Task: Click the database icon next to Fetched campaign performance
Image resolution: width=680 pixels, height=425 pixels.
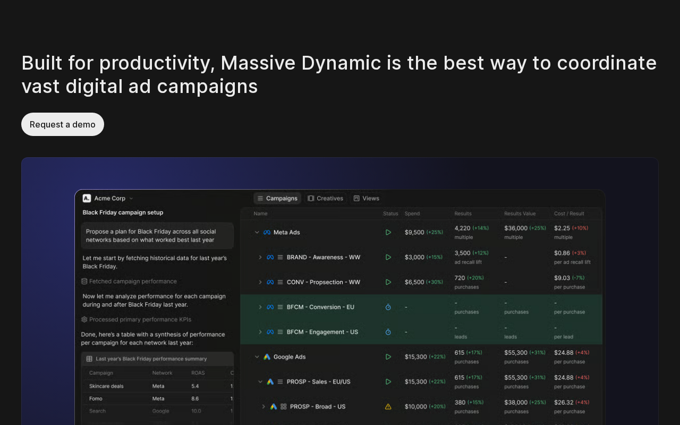Action: click(x=84, y=281)
